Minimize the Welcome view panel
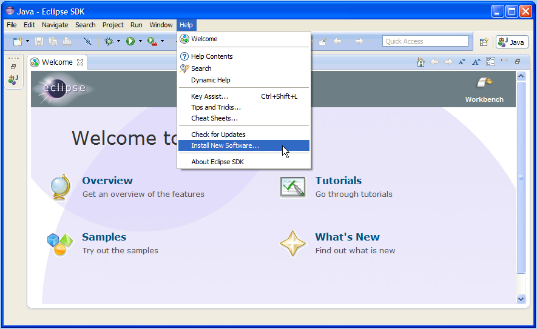Viewport: 537px width, 329px height. [504, 61]
